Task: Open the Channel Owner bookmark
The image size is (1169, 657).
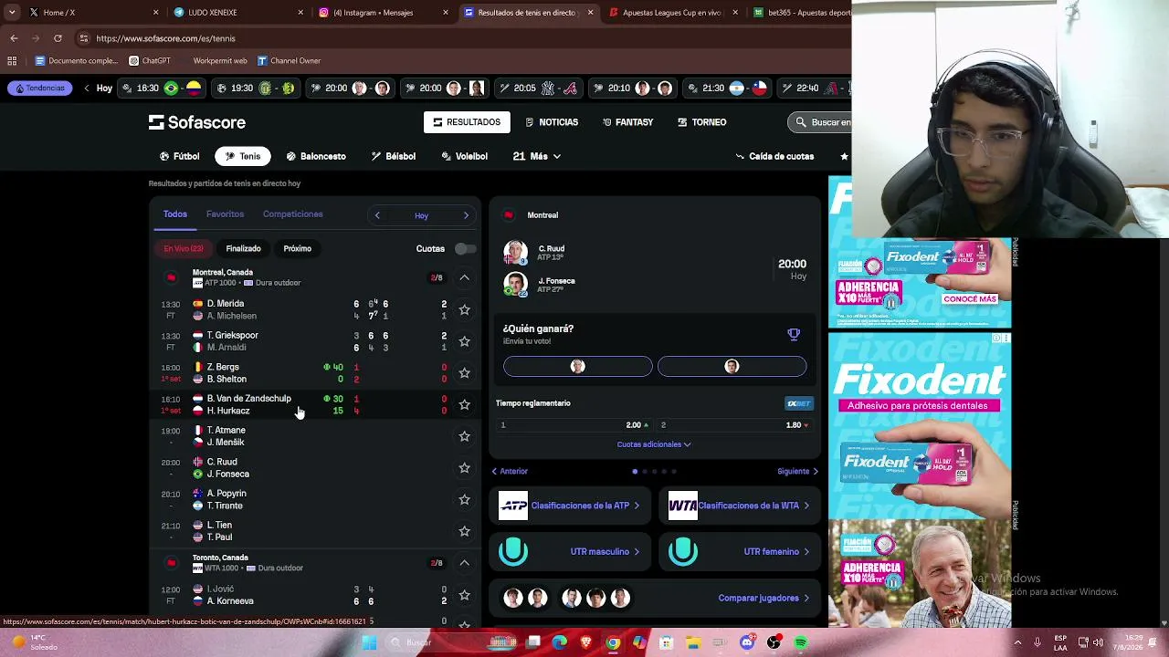Action: pos(289,61)
